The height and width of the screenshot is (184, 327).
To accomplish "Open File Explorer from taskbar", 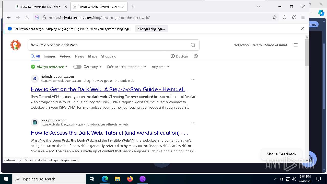I will click(117, 179).
